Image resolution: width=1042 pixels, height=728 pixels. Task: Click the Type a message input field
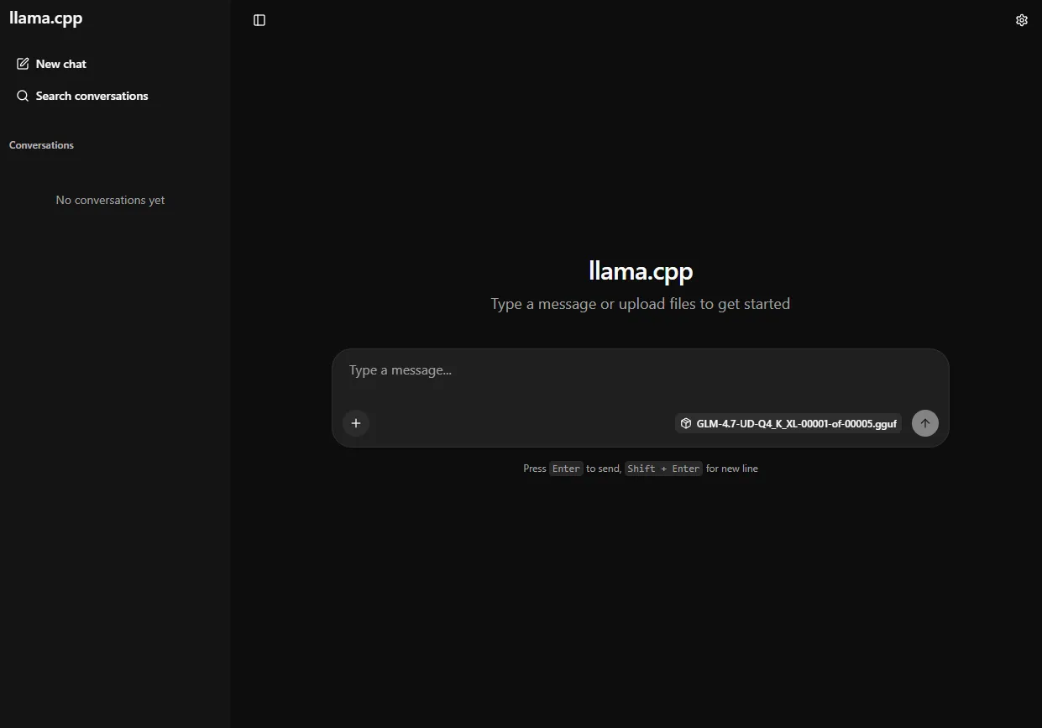(640, 370)
